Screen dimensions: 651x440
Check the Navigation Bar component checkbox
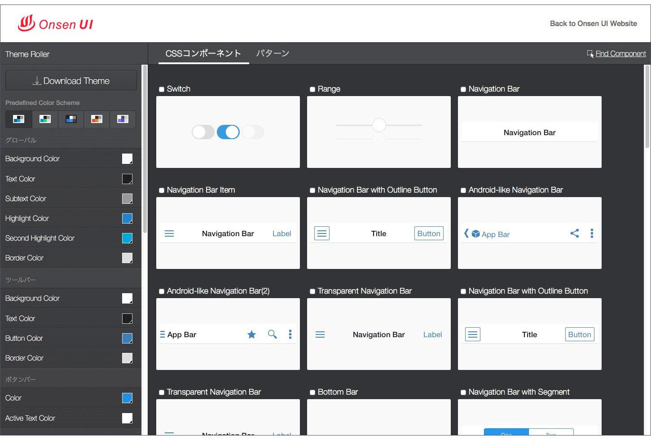tap(463, 89)
